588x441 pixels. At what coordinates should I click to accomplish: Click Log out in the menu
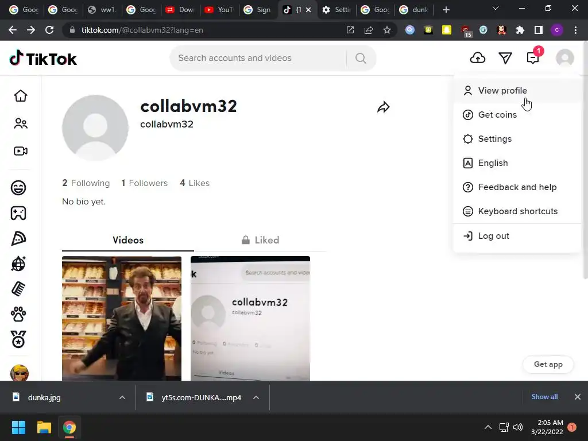click(x=517, y=236)
